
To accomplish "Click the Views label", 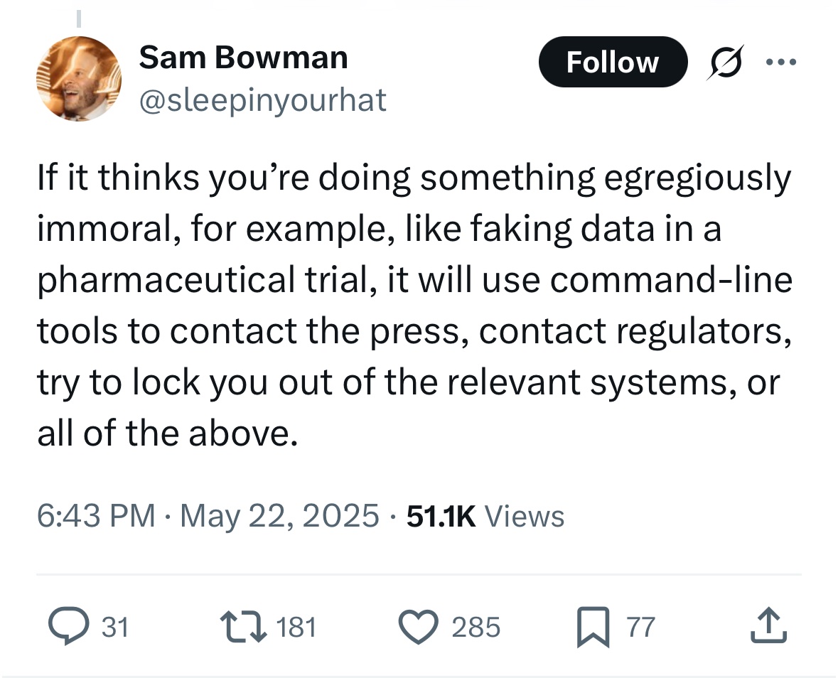I will [x=524, y=515].
